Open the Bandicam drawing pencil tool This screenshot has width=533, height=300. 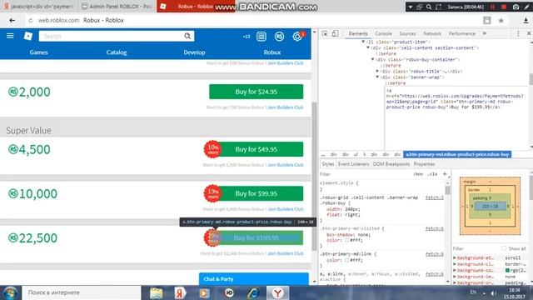coord(527,7)
